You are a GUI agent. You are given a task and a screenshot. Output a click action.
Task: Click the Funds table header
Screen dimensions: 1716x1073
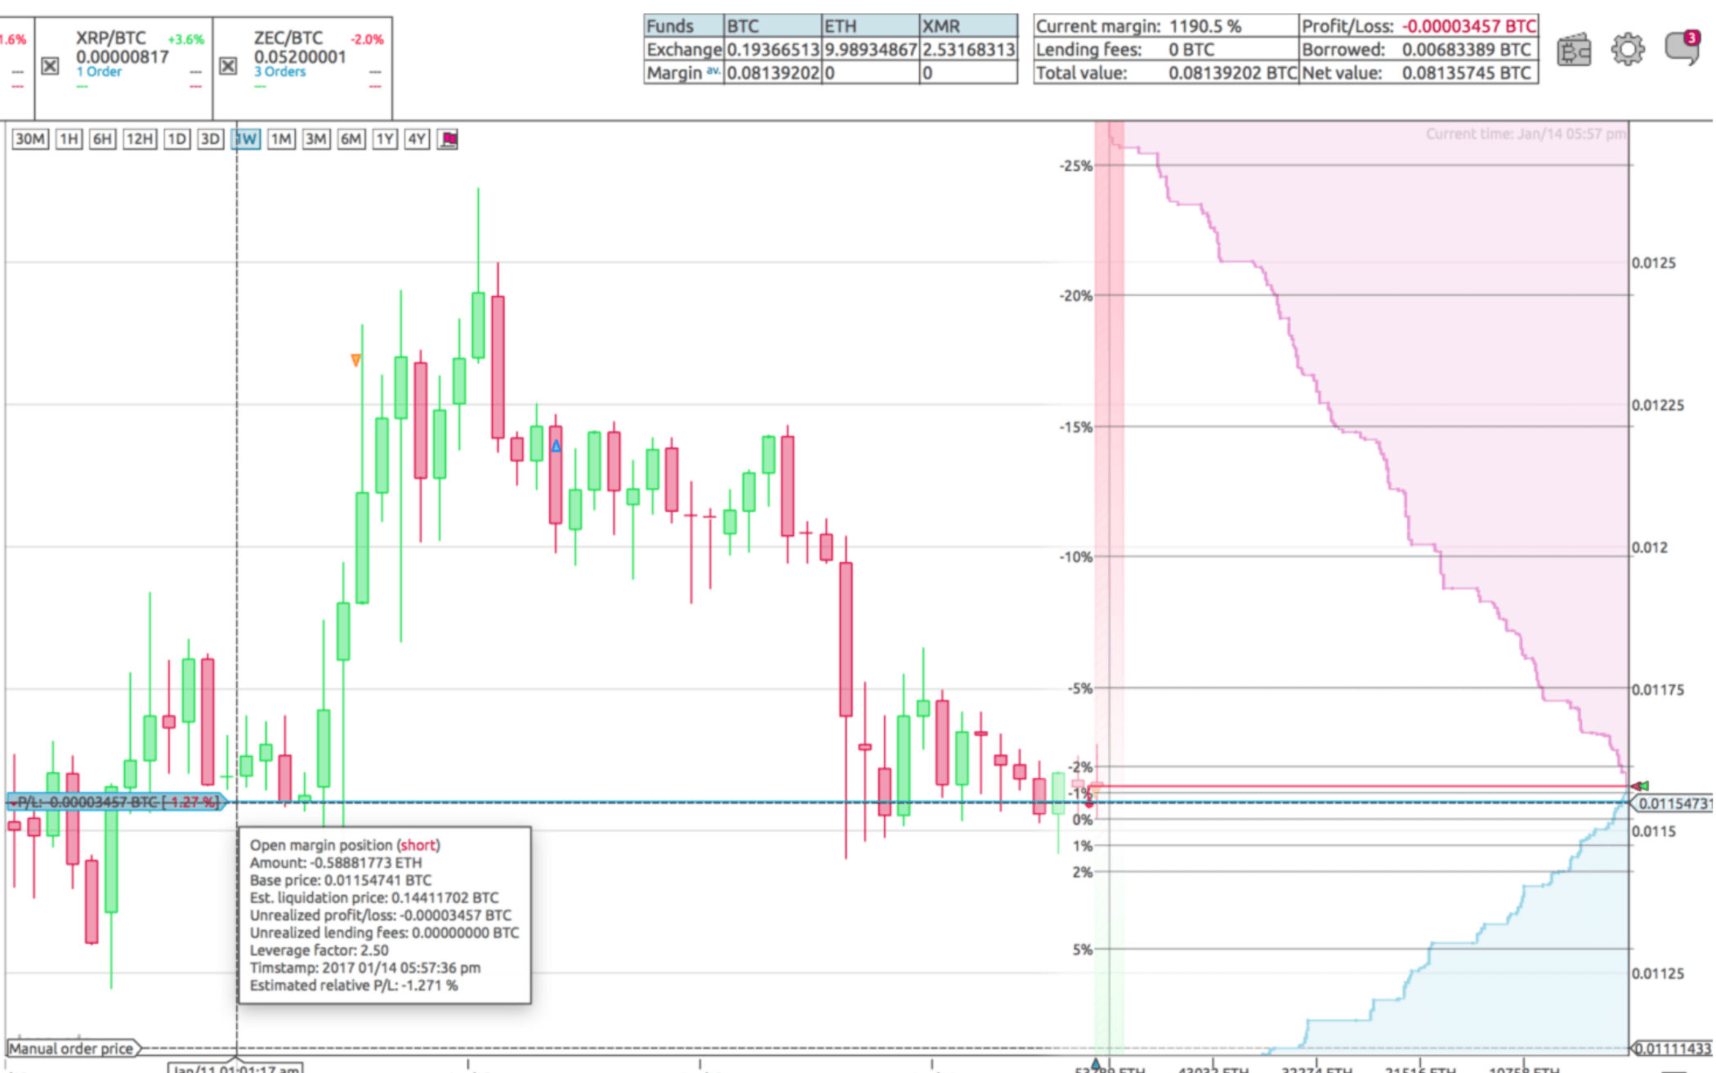pos(684,26)
